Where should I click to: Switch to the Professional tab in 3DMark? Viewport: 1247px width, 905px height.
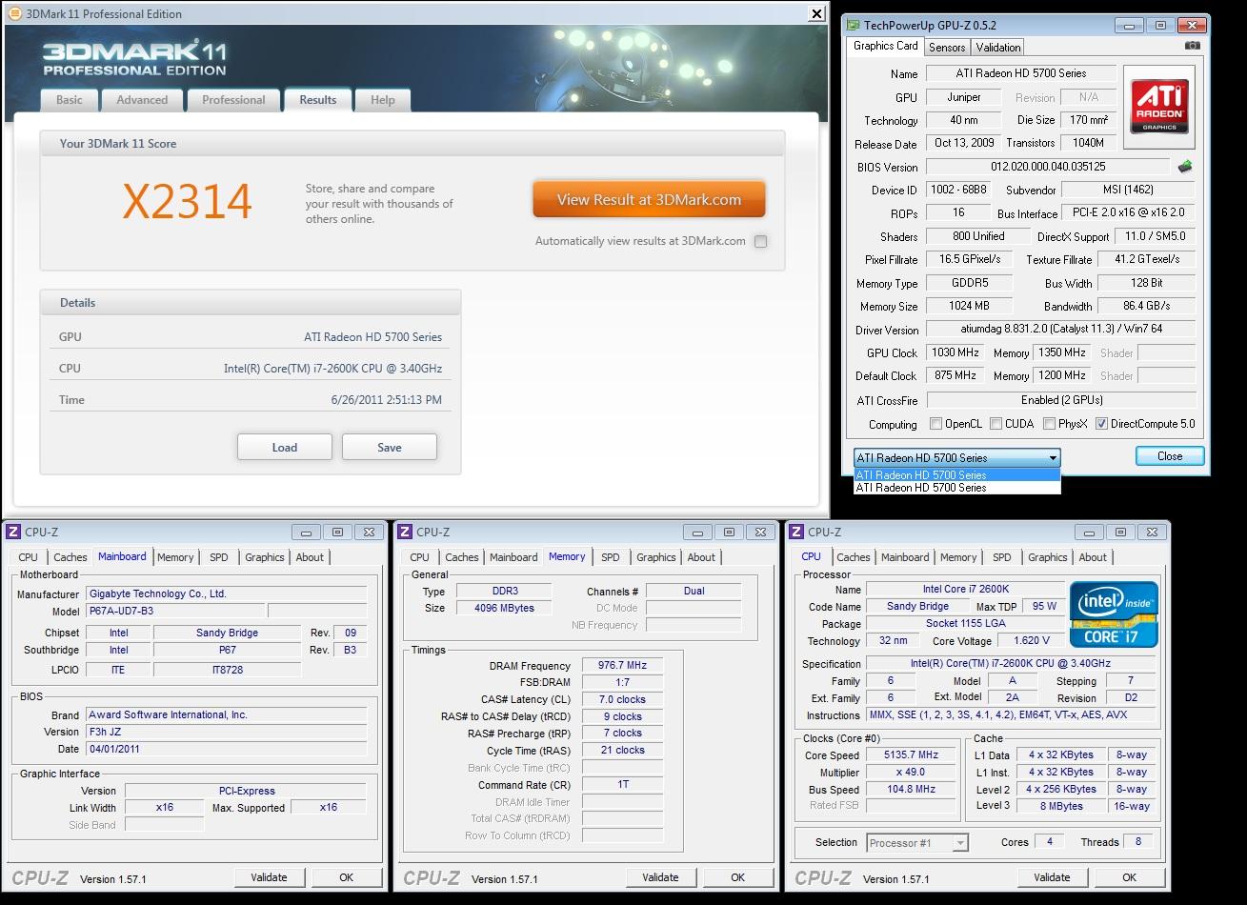(x=233, y=100)
